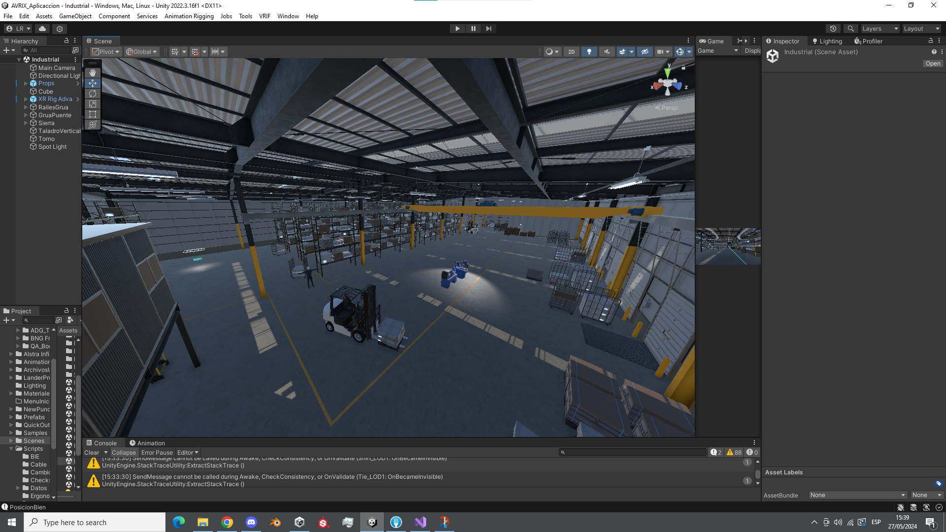Screen dimensions: 946x532
Task: Open Undo History clock icon
Action: (x=833, y=29)
